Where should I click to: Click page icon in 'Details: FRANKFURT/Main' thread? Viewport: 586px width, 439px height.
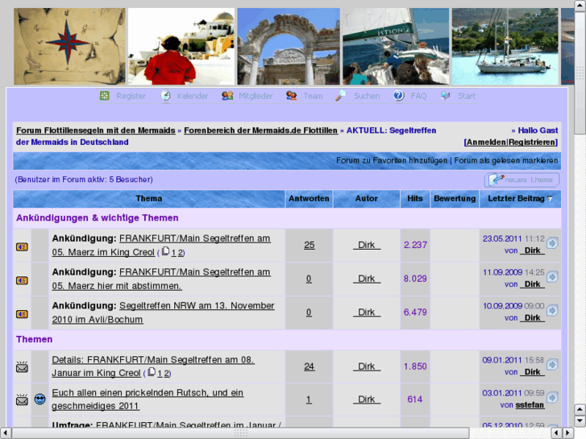tap(152, 372)
